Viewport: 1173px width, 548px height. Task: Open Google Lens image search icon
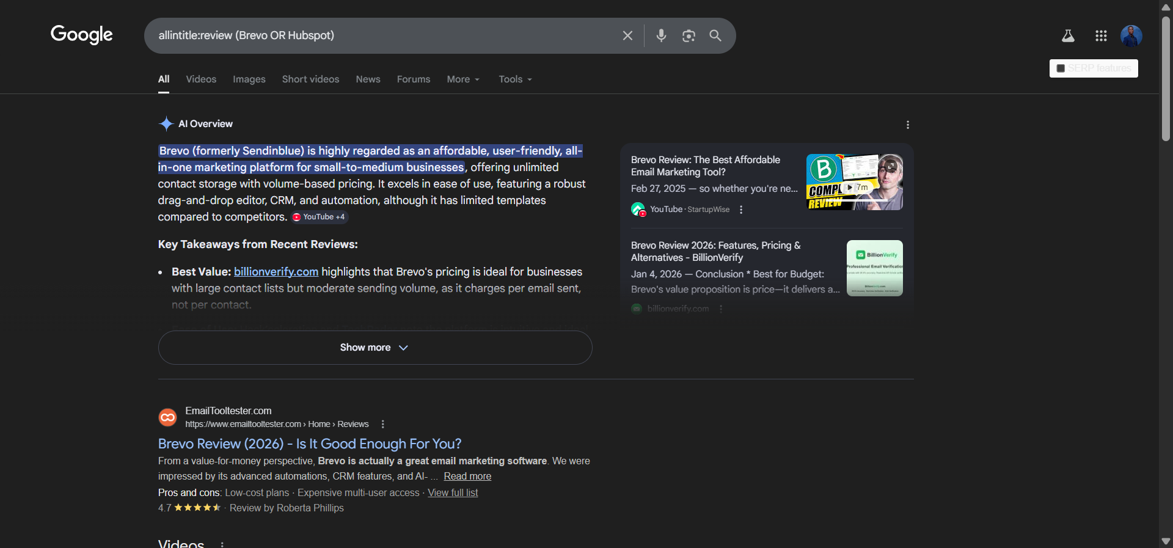(x=689, y=36)
